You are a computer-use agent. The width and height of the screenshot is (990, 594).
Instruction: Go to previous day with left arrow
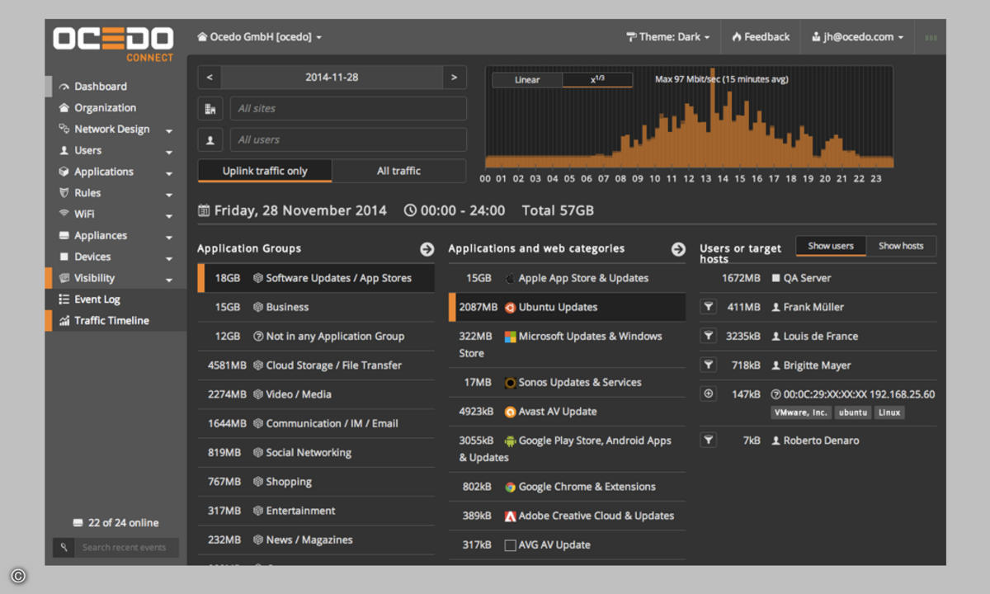[210, 78]
